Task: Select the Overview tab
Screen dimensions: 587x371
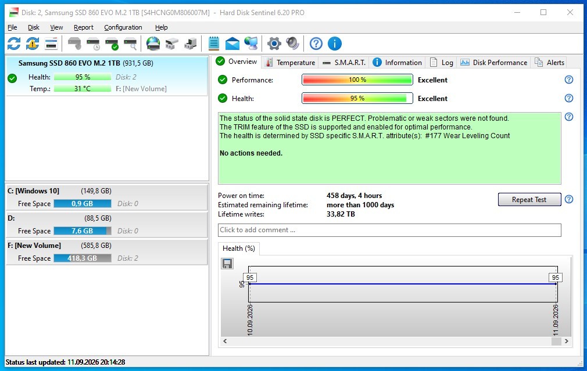Action: pos(237,62)
